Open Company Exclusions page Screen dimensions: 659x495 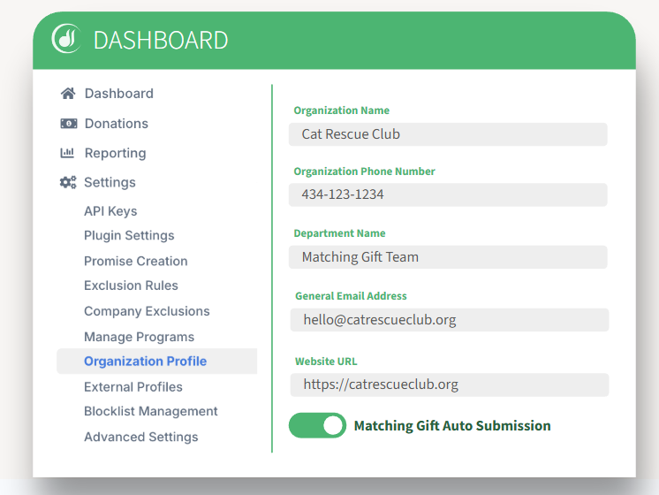click(147, 311)
